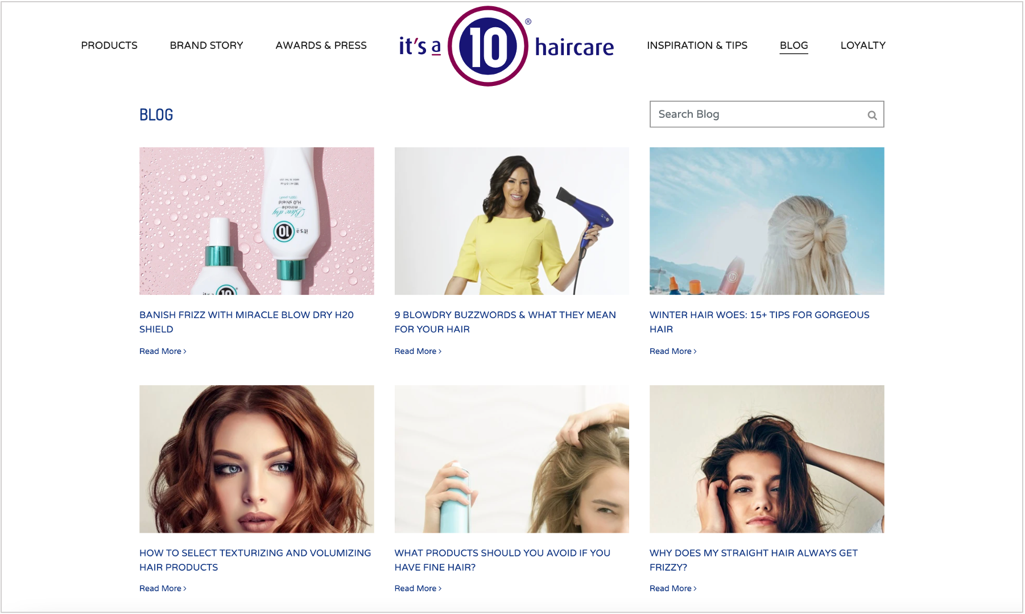Viewport: 1025px width, 614px height.
Task: Read More under Fine Hair article
Action: point(418,588)
